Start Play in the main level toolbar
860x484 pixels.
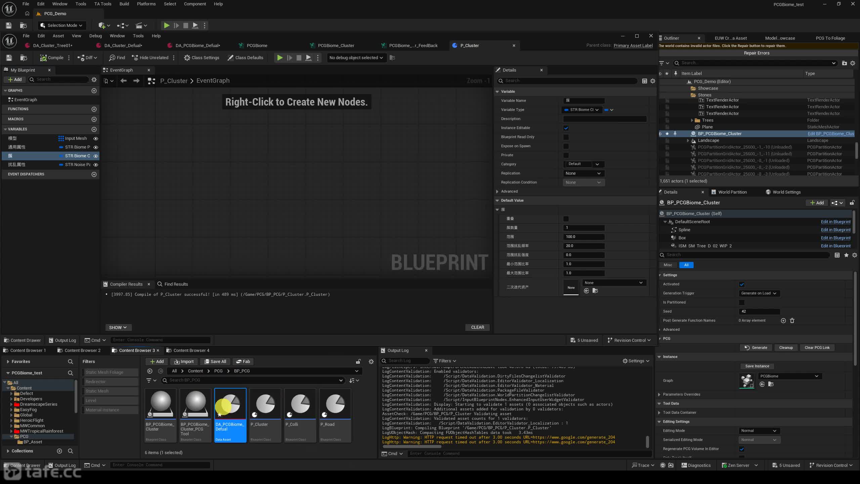166,26
